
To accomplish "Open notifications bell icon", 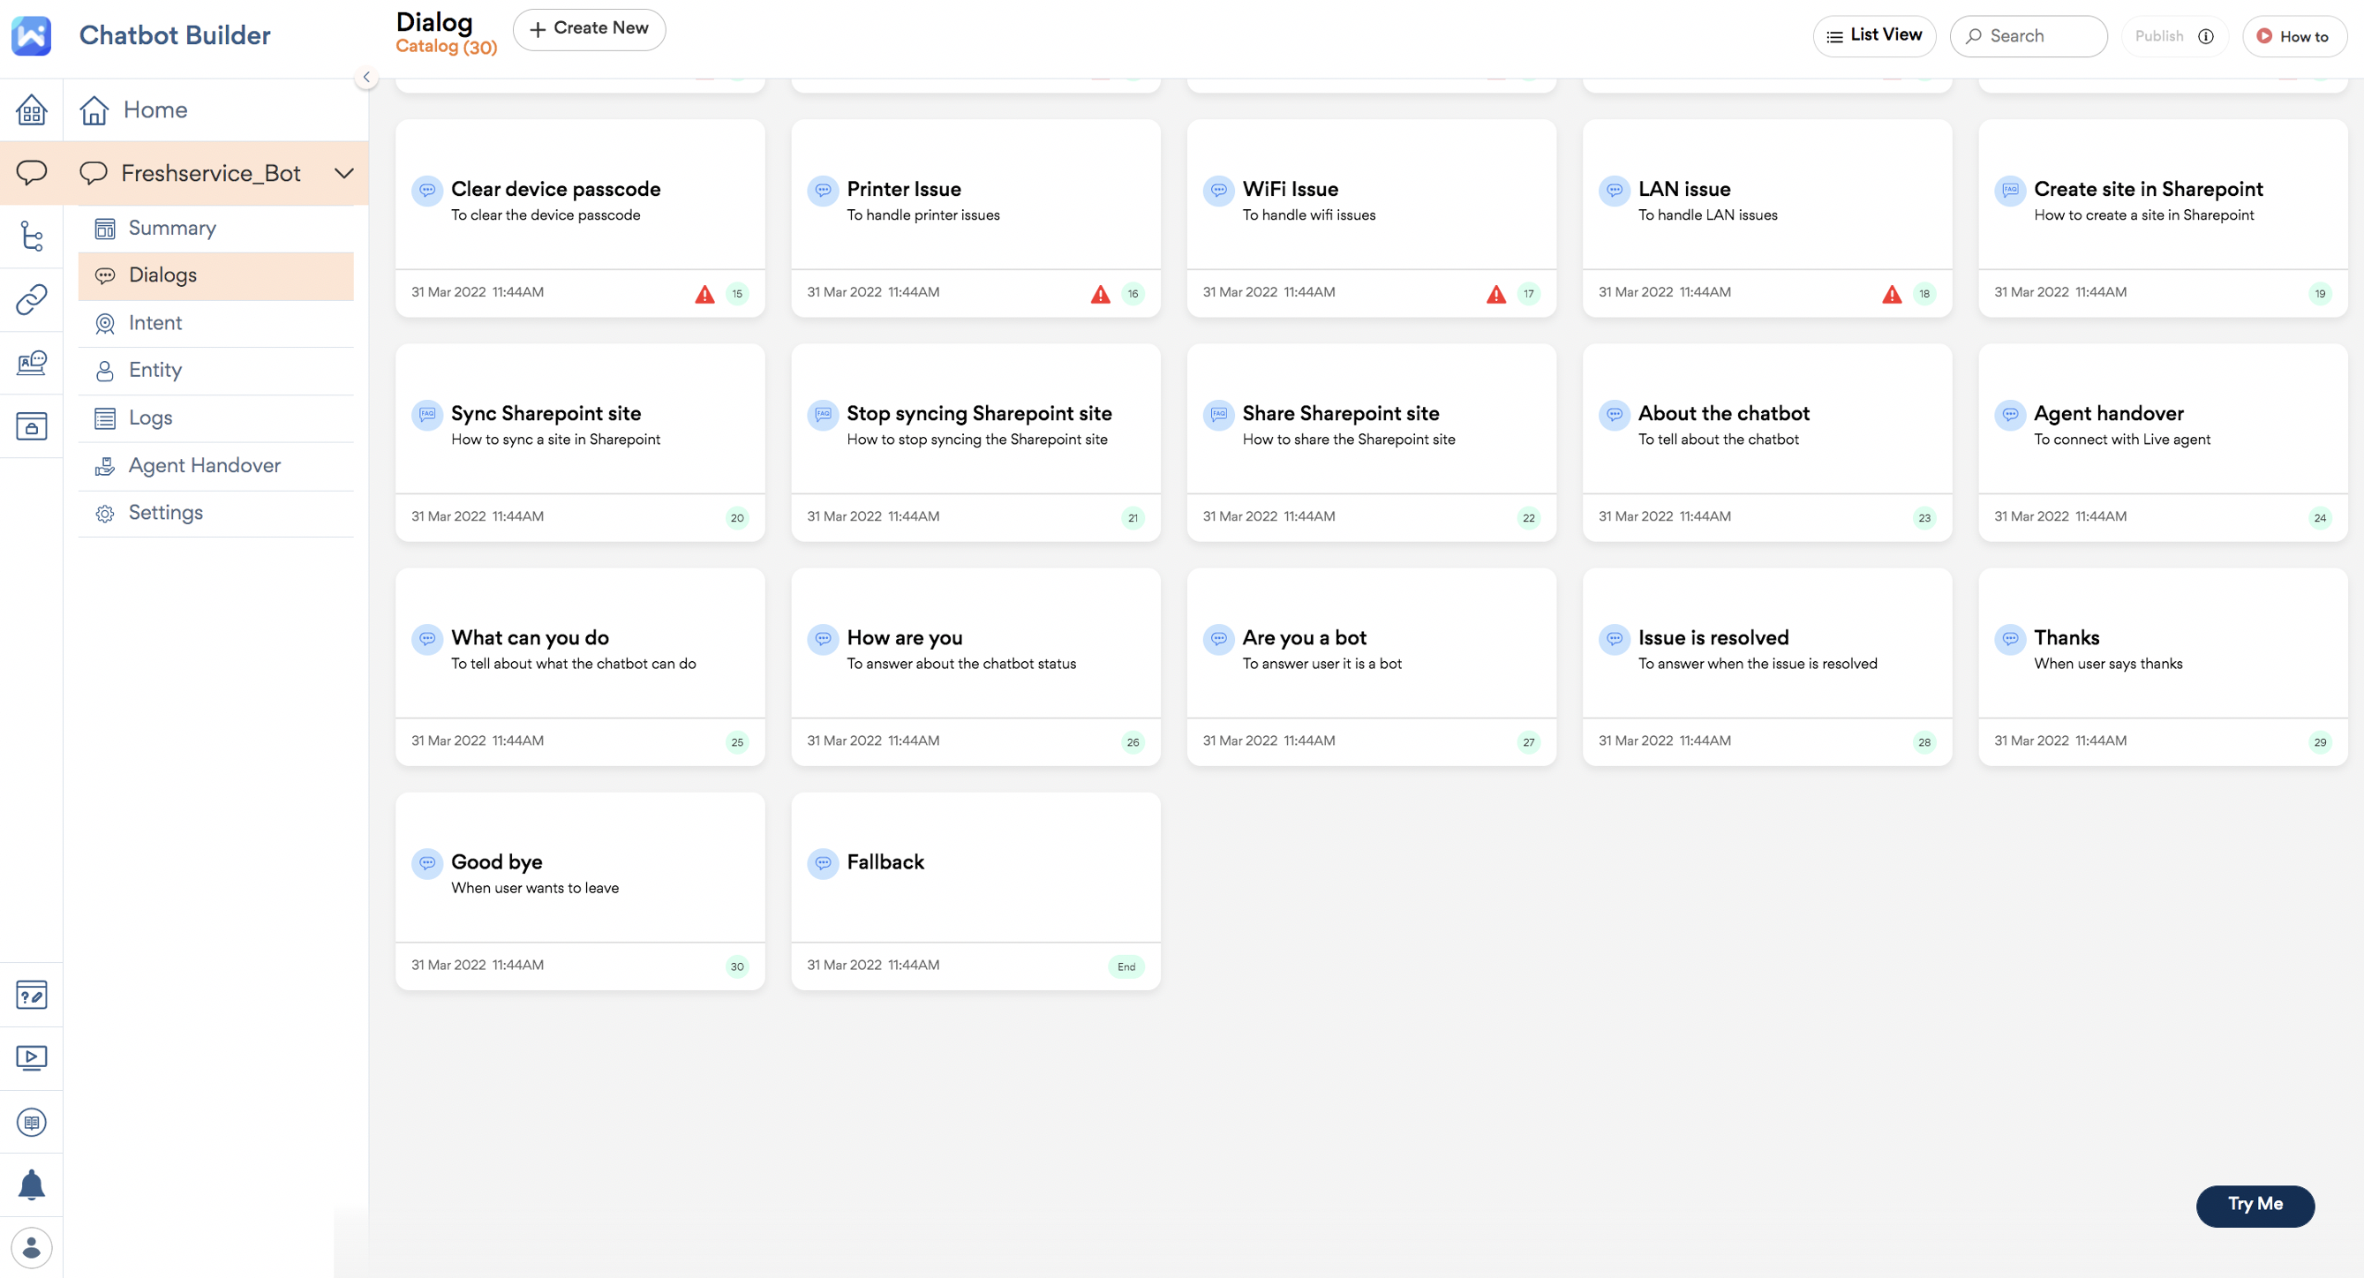I will 31,1184.
